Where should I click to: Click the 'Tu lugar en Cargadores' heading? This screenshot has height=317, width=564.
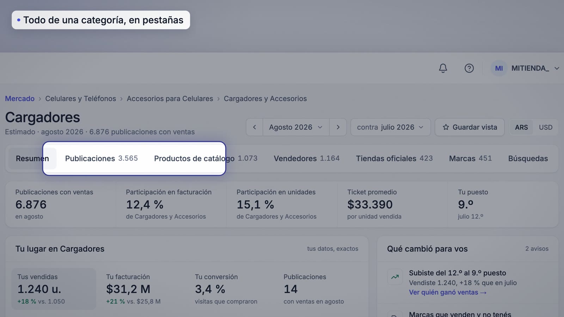pyautogui.click(x=60, y=249)
